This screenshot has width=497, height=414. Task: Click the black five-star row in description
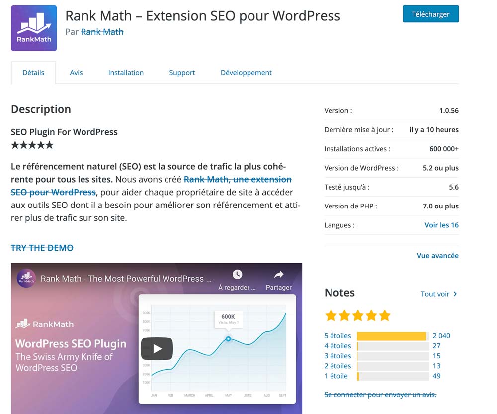[32, 145]
